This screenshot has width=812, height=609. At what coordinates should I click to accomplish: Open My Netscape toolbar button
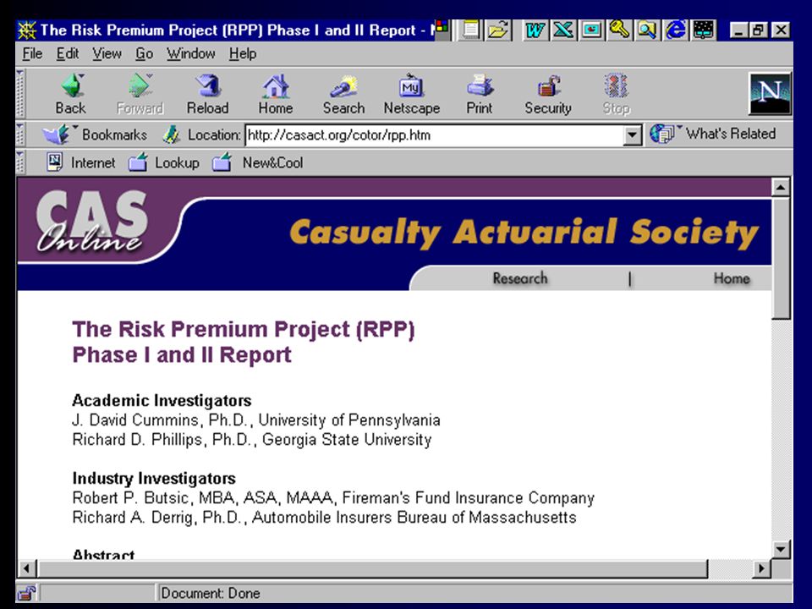(x=412, y=94)
